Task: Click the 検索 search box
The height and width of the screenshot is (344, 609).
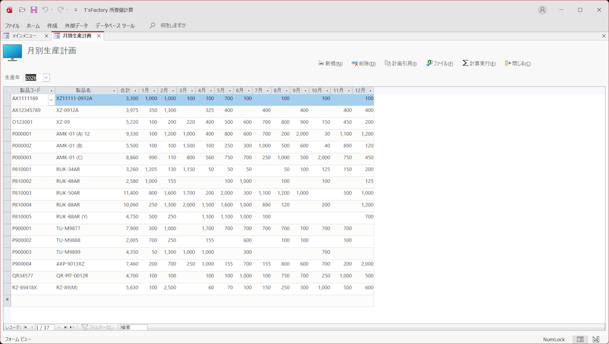Action: [x=133, y=327]
